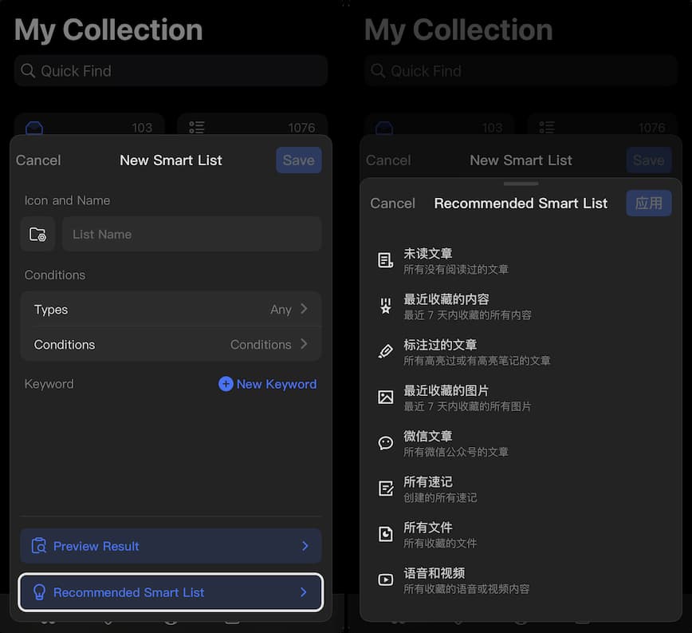Tap the 语音和视频 video play icon

point(385,578)
